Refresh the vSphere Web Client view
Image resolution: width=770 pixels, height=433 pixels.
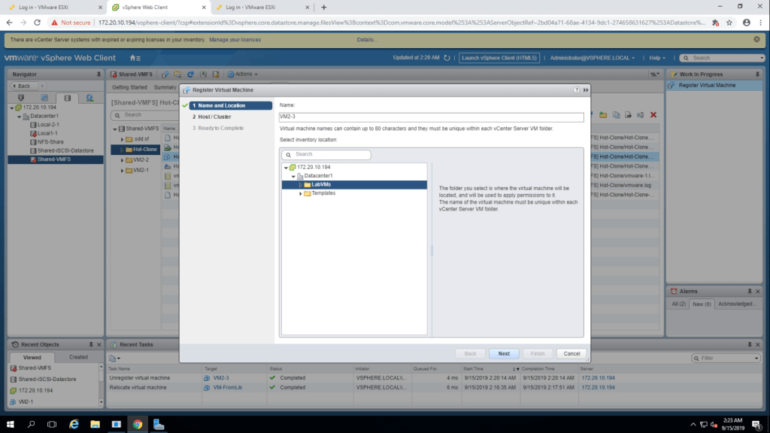tap(447, 58)
